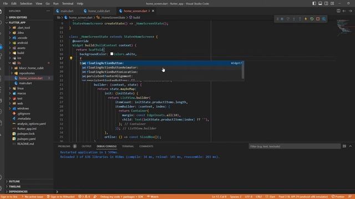Screen dimensions: 355x199
Task: Maximize the bottom panel with chevron
Action: tap(351, 146)
